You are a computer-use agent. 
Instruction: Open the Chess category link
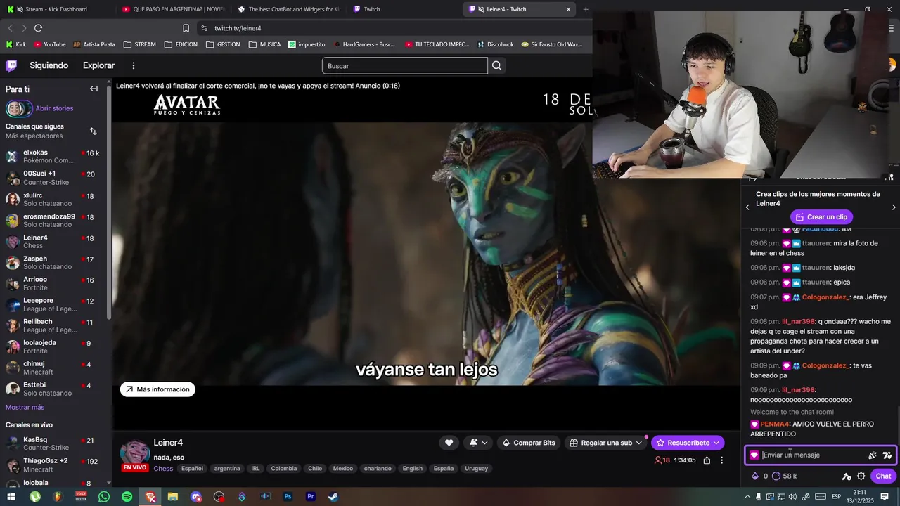point(163,468)
